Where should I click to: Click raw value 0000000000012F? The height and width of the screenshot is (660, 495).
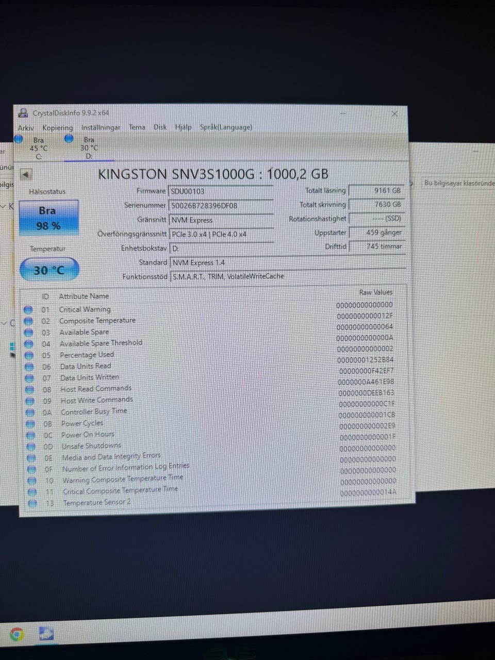[365, 316]
